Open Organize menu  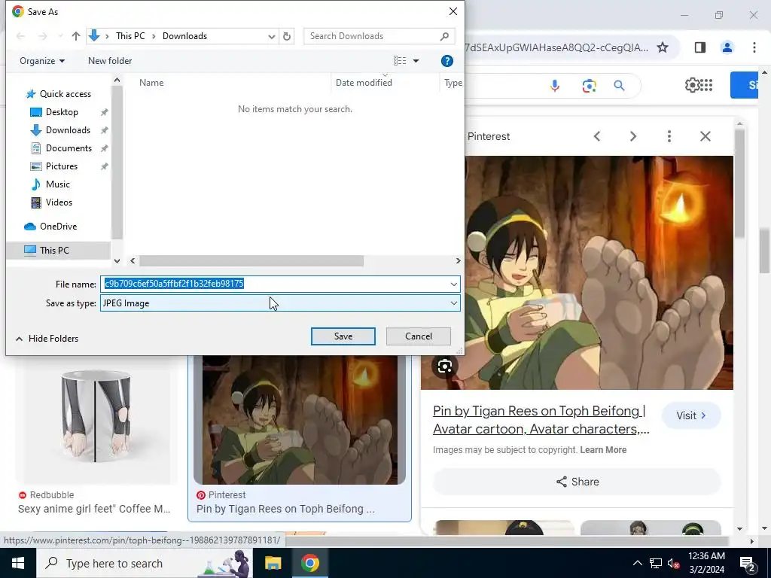42,61
